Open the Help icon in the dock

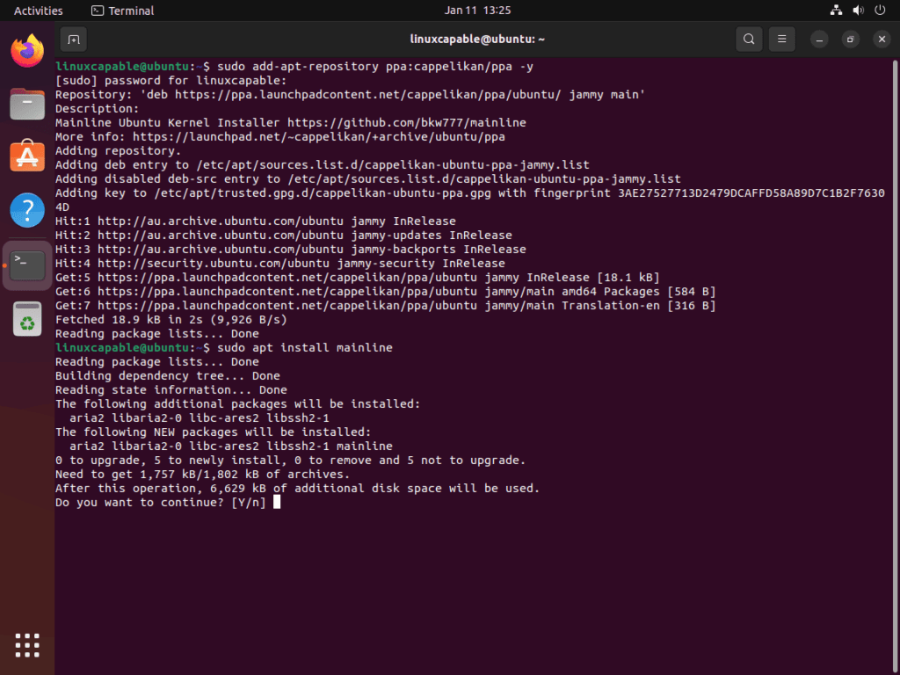pos(26,209)
